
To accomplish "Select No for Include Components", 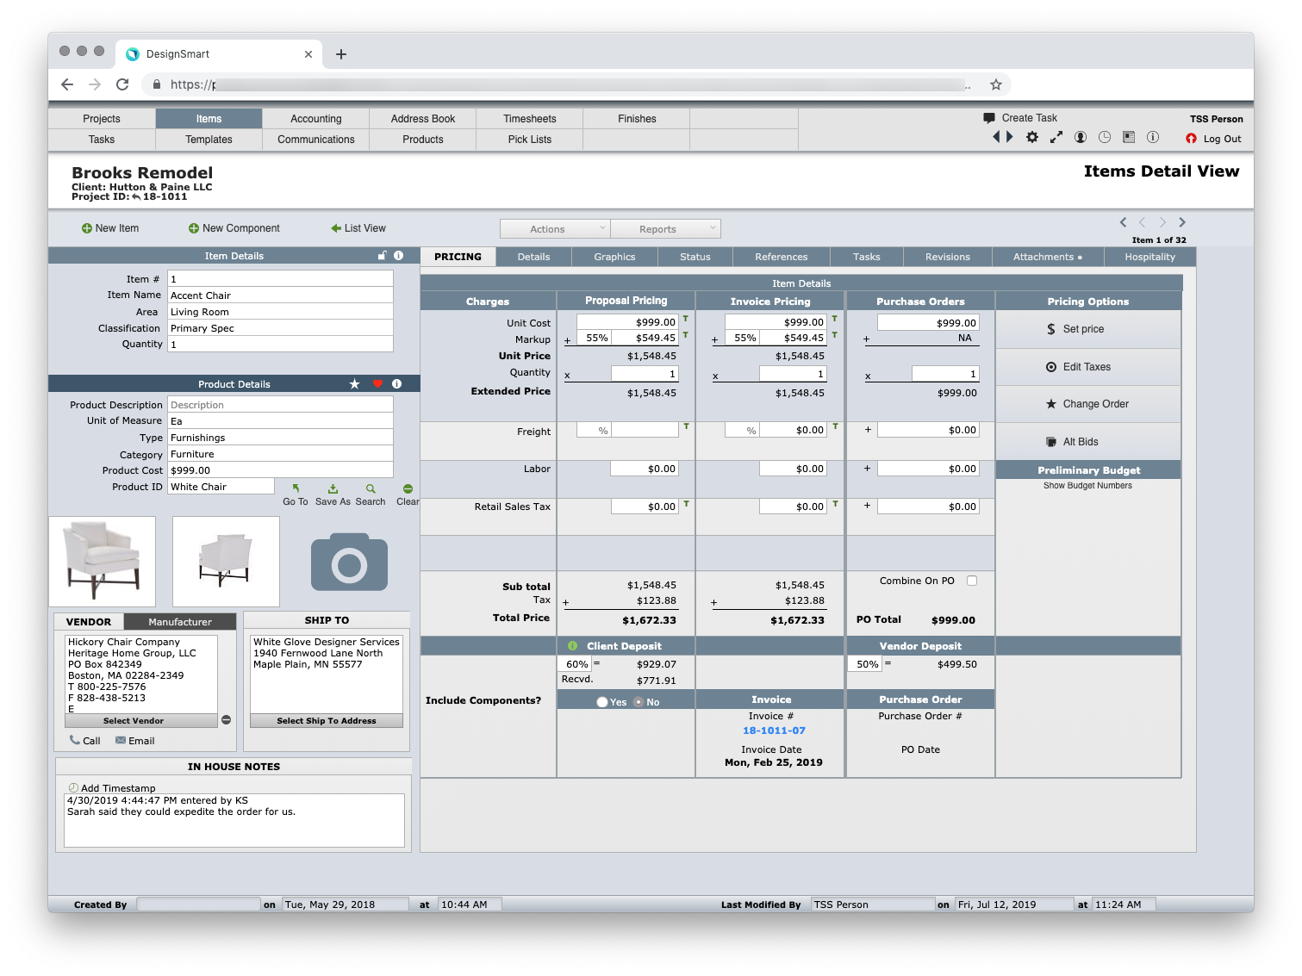I will point(639,702).
